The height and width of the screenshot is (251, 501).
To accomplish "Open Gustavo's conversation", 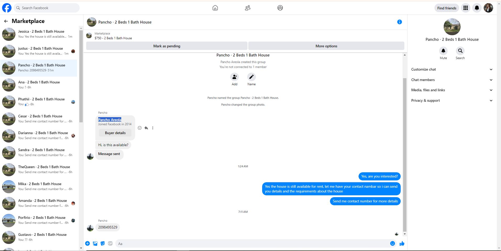I will point(39,237).
